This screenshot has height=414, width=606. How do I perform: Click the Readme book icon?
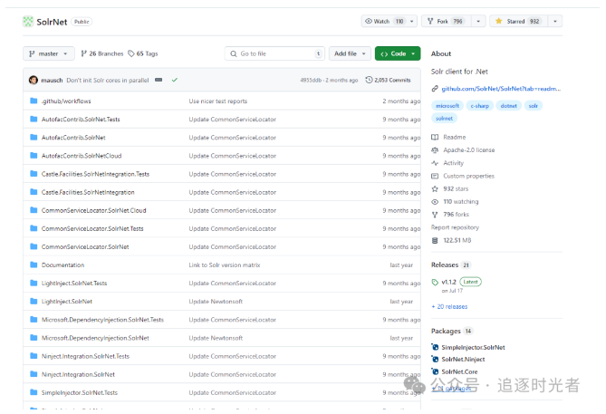(x=435, y=137)
